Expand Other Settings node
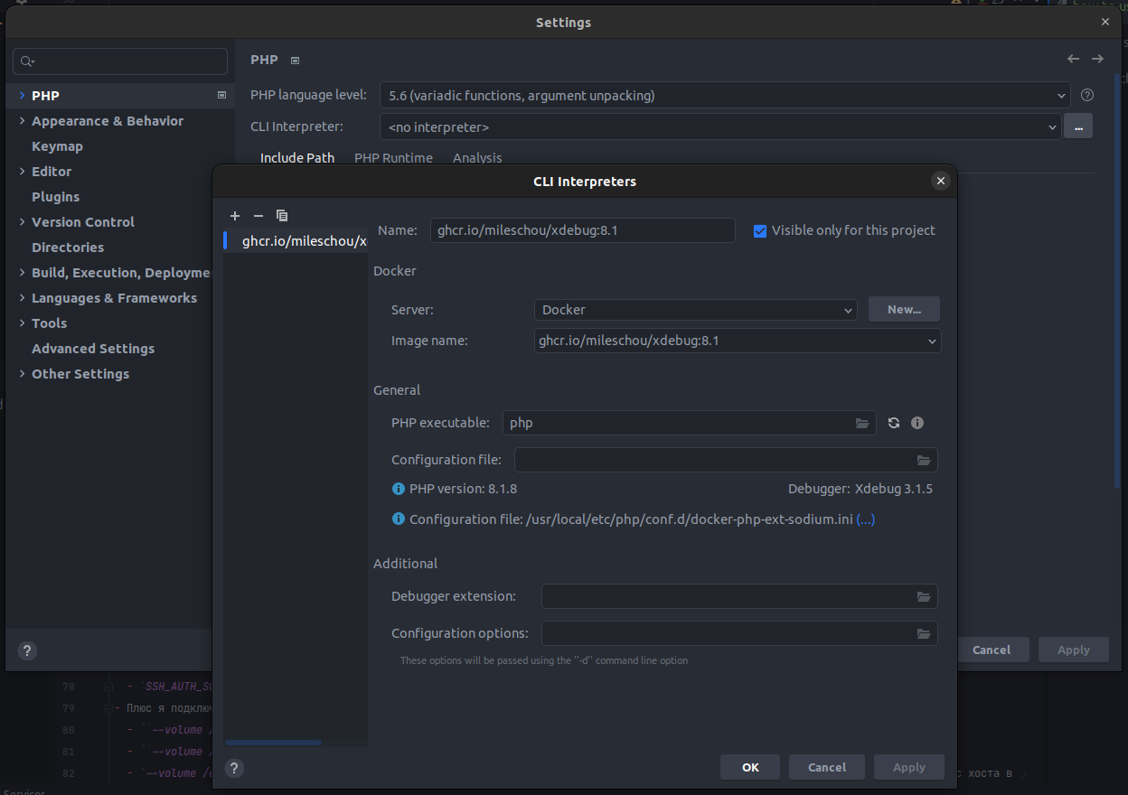This screenshot has width=1128, height=795. pos(22,373)
